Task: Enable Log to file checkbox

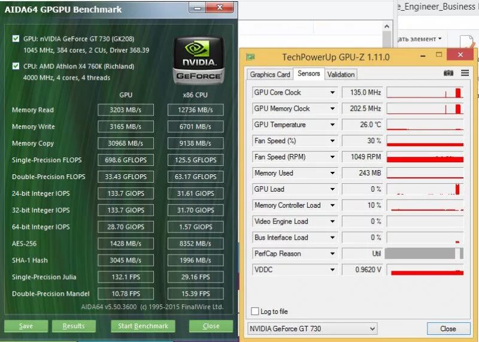Action: tap(255, 311)
